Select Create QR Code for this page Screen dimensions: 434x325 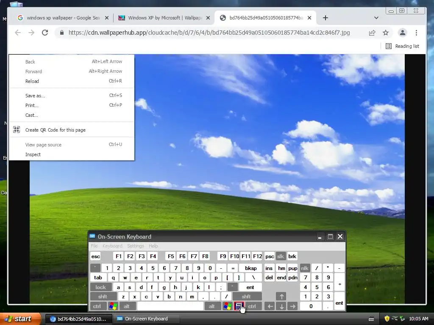[x=72, y=130]
